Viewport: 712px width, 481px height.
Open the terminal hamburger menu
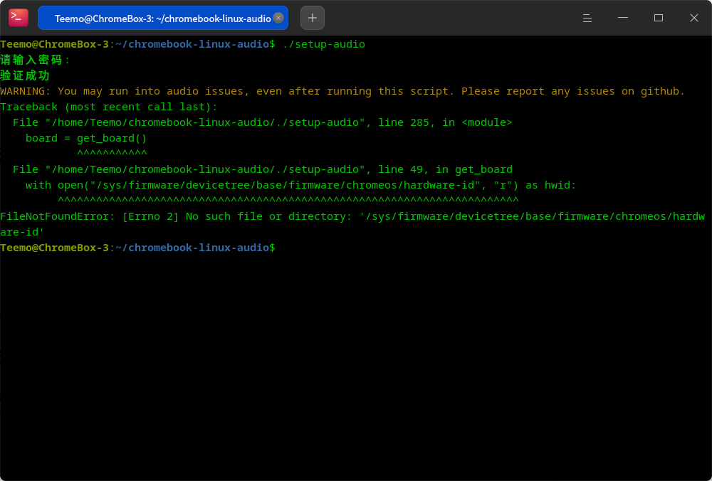click(587, 18)
